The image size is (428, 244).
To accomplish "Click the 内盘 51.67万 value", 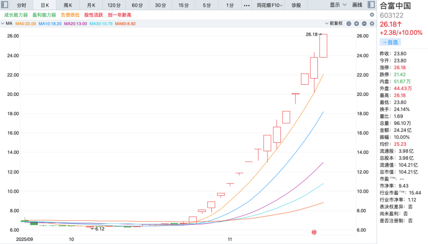I will tap(402, 82).
